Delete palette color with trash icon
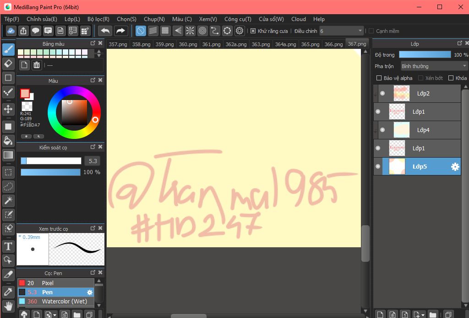The height and width of the screenshot is (318, 469). coord(37,65)
